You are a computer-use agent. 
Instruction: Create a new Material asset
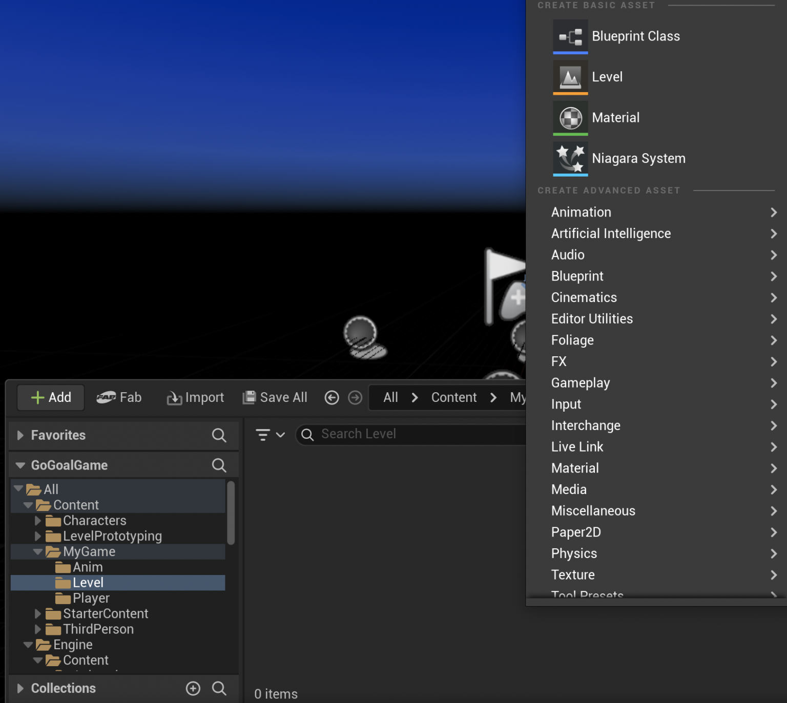click(615, 117)
